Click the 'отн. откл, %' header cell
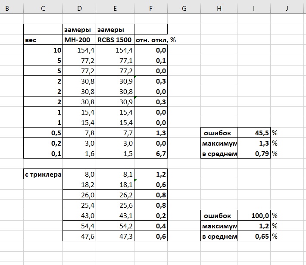Viewport: 306px width, 265px height. [151, 40]
